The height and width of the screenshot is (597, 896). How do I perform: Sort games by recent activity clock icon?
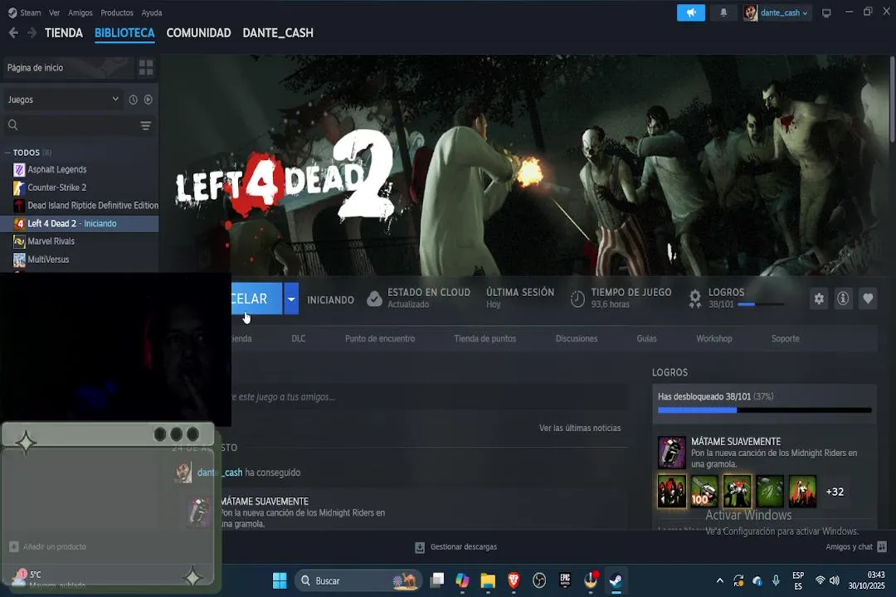coord(133,99)
